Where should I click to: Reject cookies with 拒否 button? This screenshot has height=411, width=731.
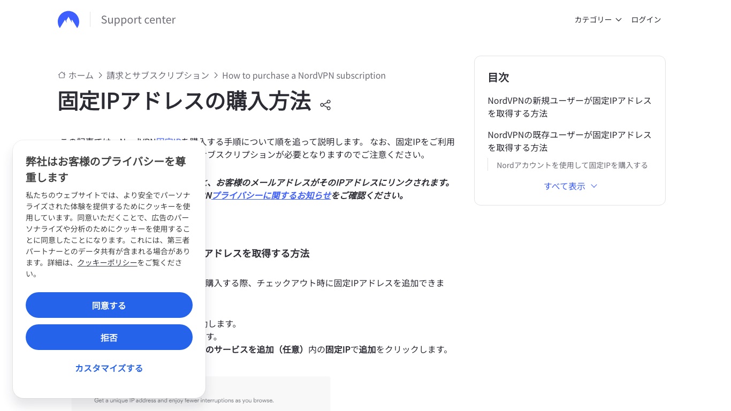109,337
